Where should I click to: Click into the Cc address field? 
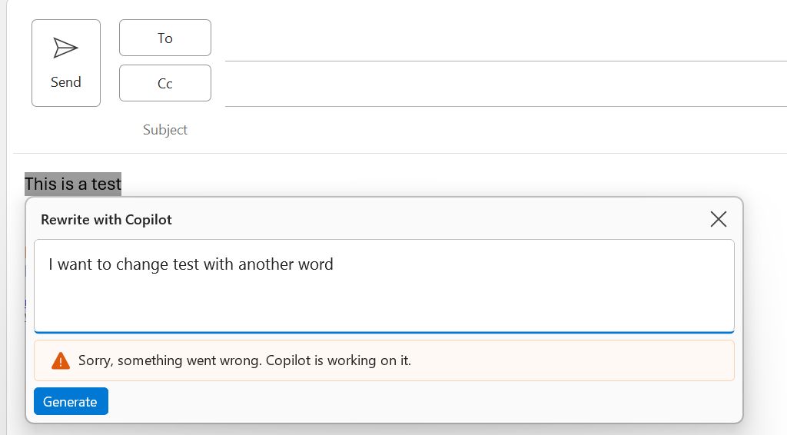[506, 84]
